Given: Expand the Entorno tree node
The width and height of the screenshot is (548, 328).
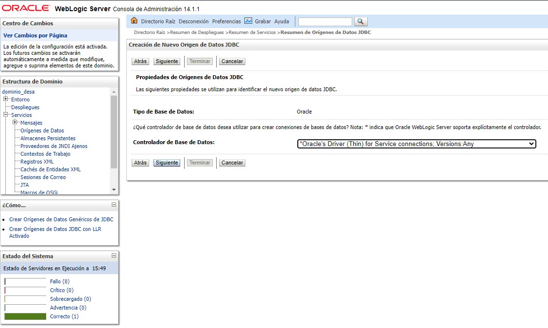Looking at the screenshot, I should coord(6,99).
